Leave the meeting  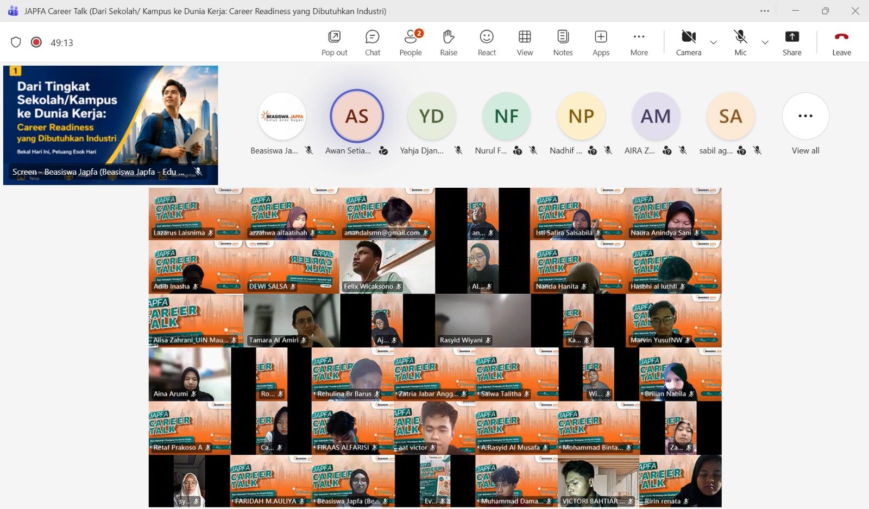[841, 43]
